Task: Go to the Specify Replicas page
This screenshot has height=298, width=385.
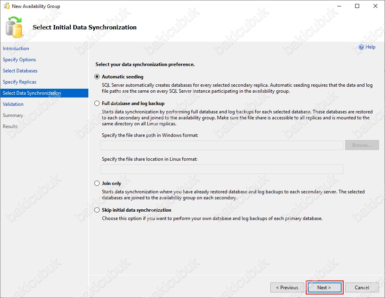Action: (x=20, y=82)
